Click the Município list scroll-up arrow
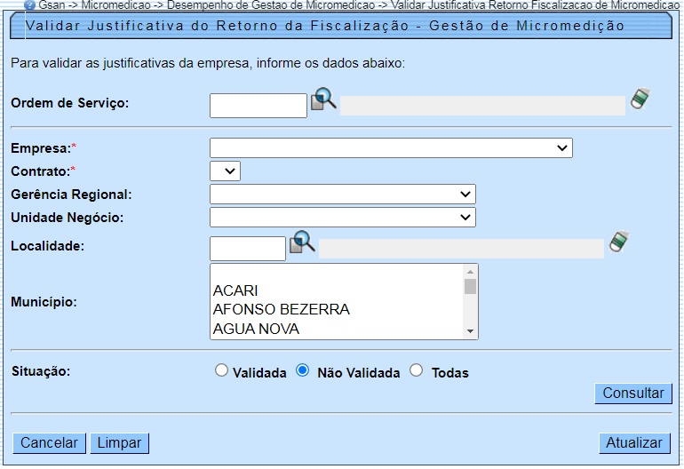This screenshot has height=469, width=684. tap(470, 272)
